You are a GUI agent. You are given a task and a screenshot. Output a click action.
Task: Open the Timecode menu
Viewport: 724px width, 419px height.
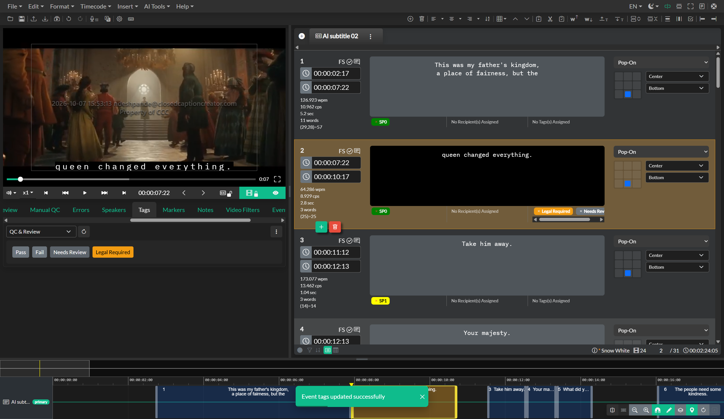(x=95, y=6)
